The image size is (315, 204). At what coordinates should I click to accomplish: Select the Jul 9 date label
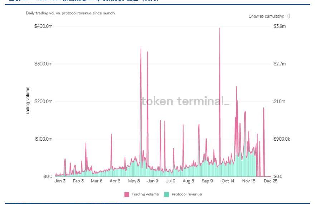(x=170, y=181)
